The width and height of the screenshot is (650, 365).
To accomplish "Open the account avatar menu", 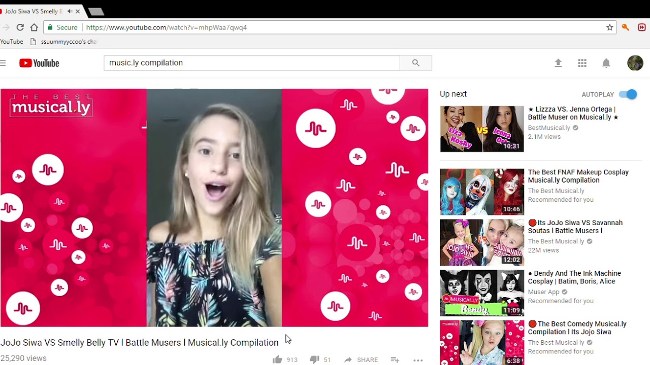I will point(635,63).
